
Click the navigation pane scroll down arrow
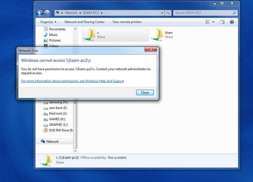click(x=75, y=151)
